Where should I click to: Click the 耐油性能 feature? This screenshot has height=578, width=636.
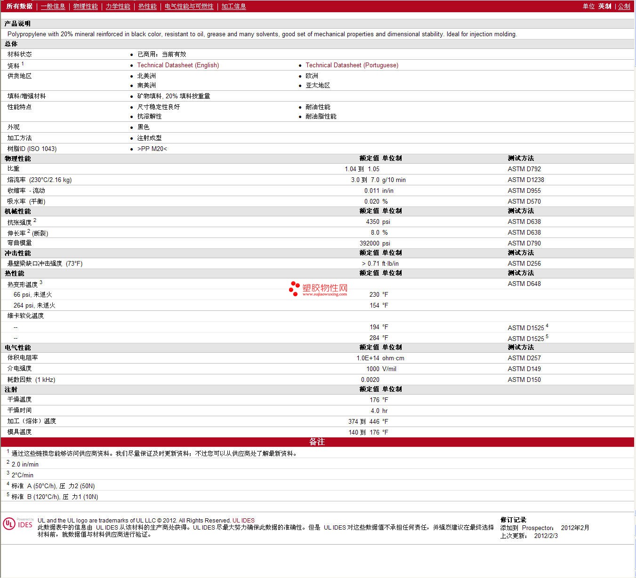[318, 107]
